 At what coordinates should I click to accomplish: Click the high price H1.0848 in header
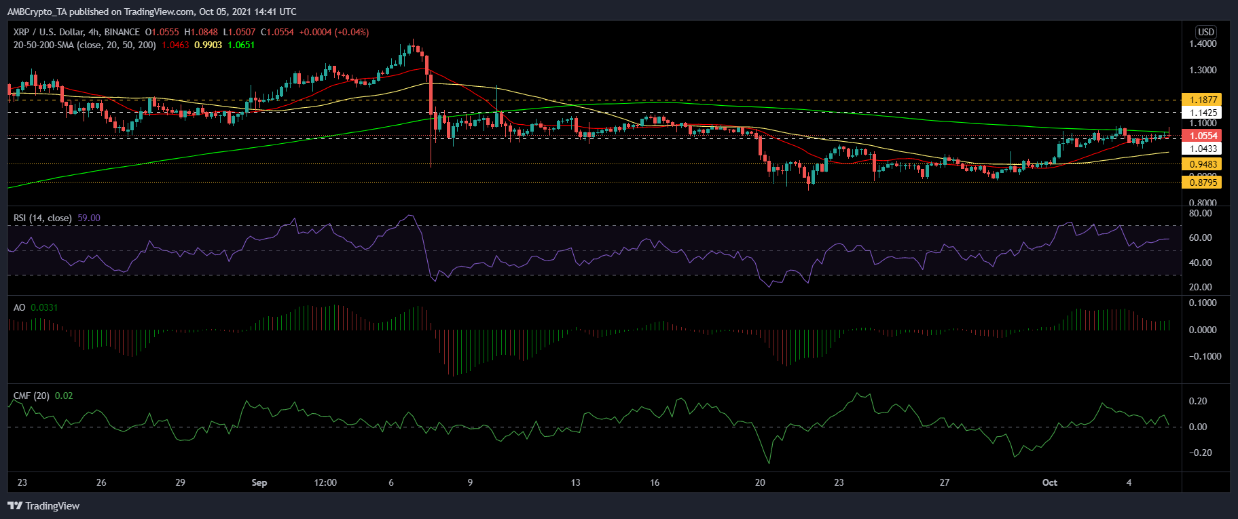[x=202, y=32]
